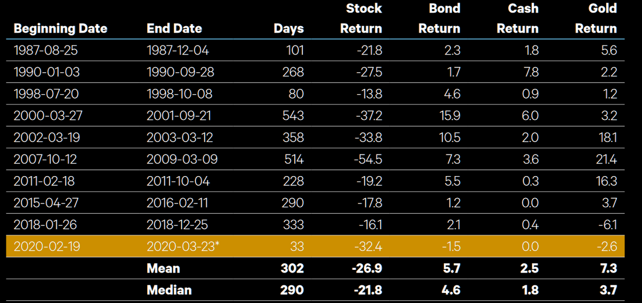Click the Bond Return column header
The image size is (642, 303).
[439, 19]
